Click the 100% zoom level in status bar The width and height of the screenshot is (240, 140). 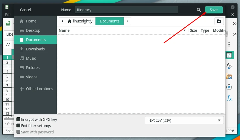tap(230, 131)
